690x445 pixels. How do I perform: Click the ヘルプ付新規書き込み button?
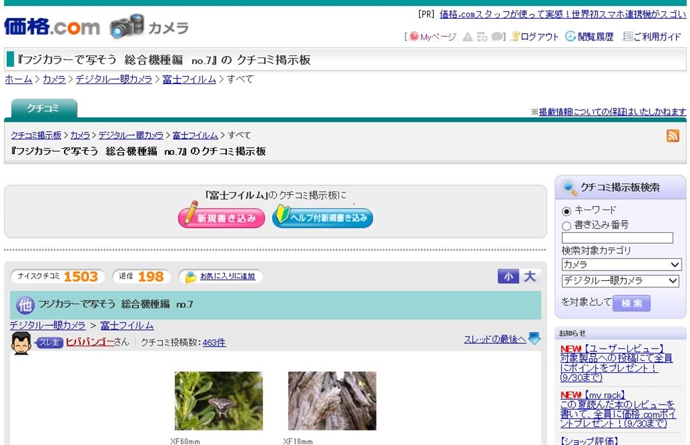(323, 216)
